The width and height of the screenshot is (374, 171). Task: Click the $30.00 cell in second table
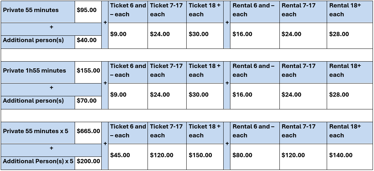click(205, 96)
